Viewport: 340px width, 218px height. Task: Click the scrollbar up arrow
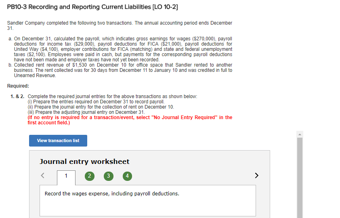[x=300, y=134]
